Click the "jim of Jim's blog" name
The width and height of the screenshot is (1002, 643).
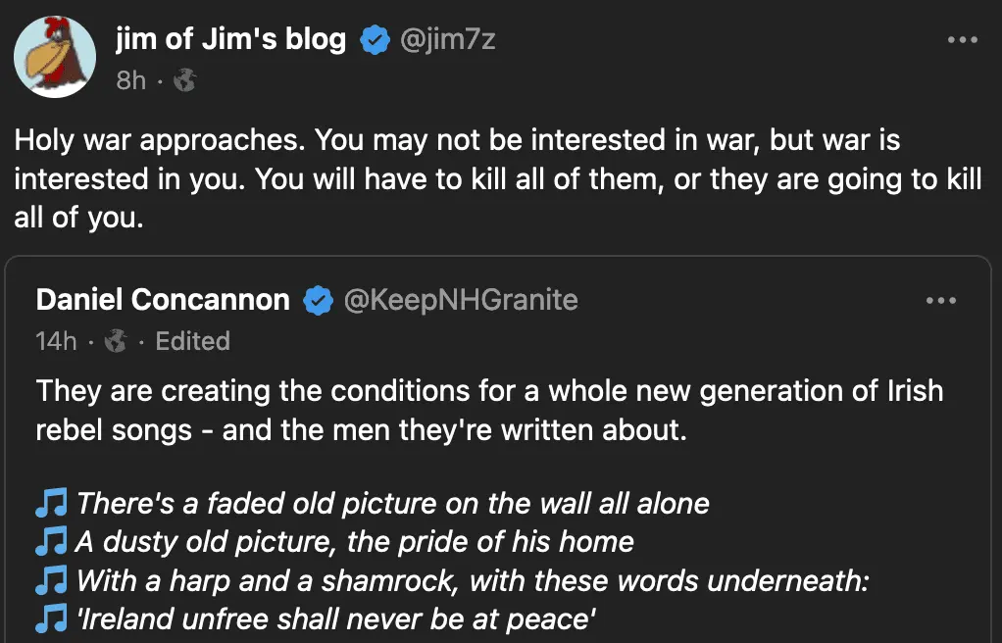230,39
